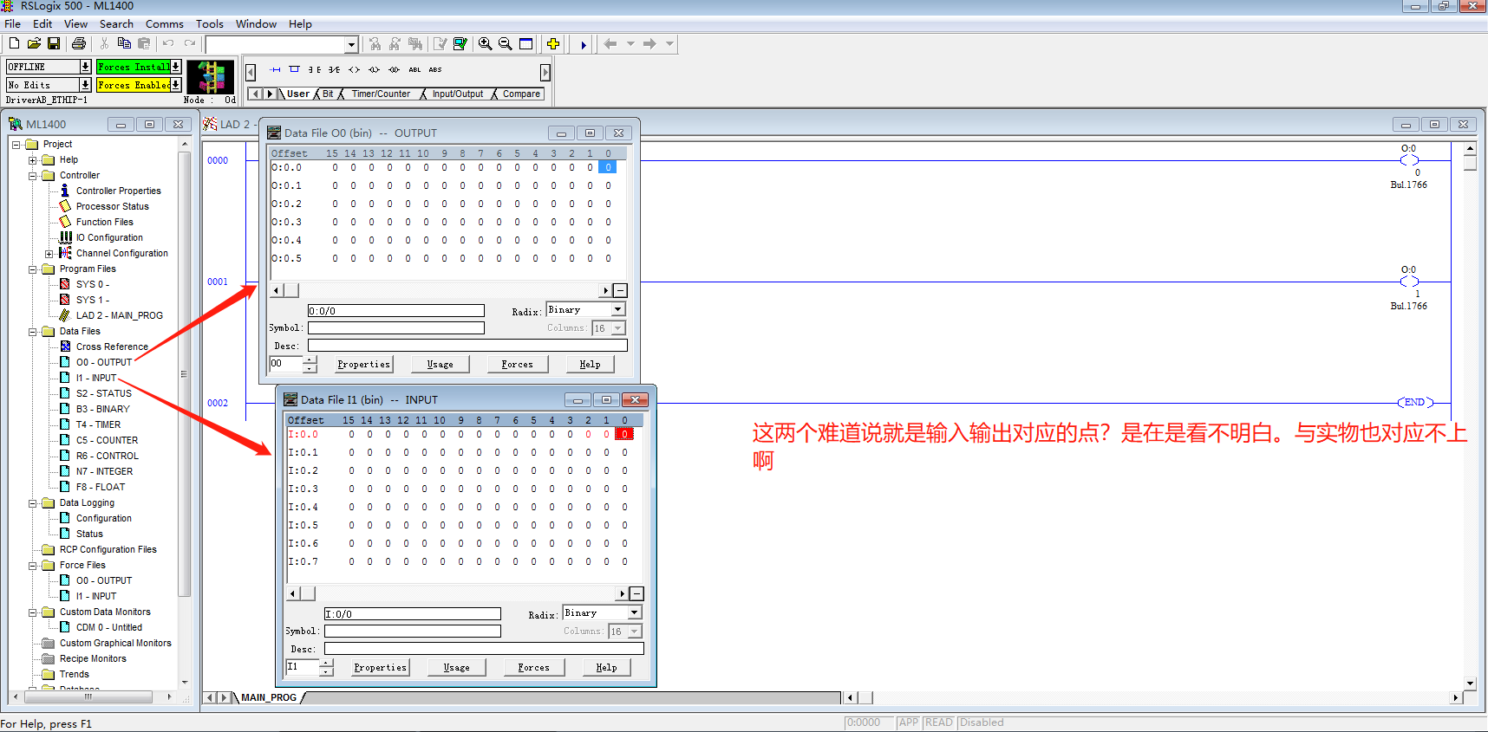Collapse the Data Files tree folder

33,332
